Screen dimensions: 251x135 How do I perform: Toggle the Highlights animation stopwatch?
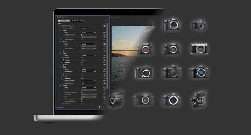pos(64,60)
